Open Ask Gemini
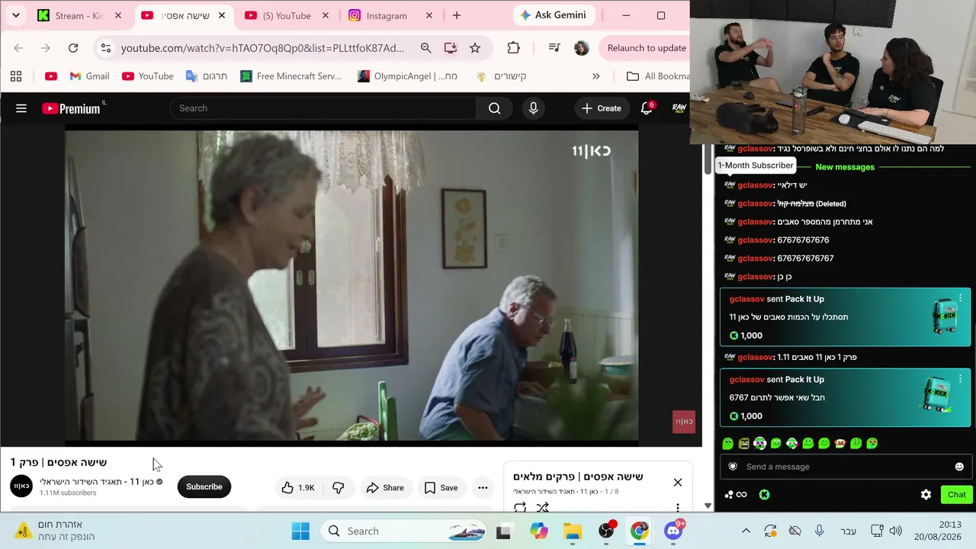This screenshot has width=976, height=549. click(x=554, y=15)
